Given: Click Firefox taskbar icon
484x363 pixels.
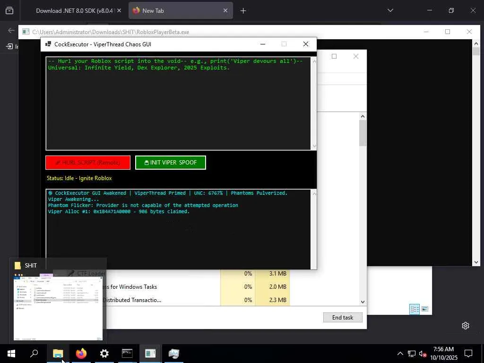Looking at the screenshot, I should point(81,354).
